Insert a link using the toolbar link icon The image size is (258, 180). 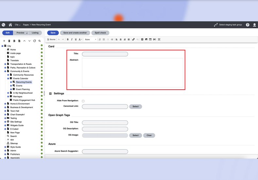point(133,39)
